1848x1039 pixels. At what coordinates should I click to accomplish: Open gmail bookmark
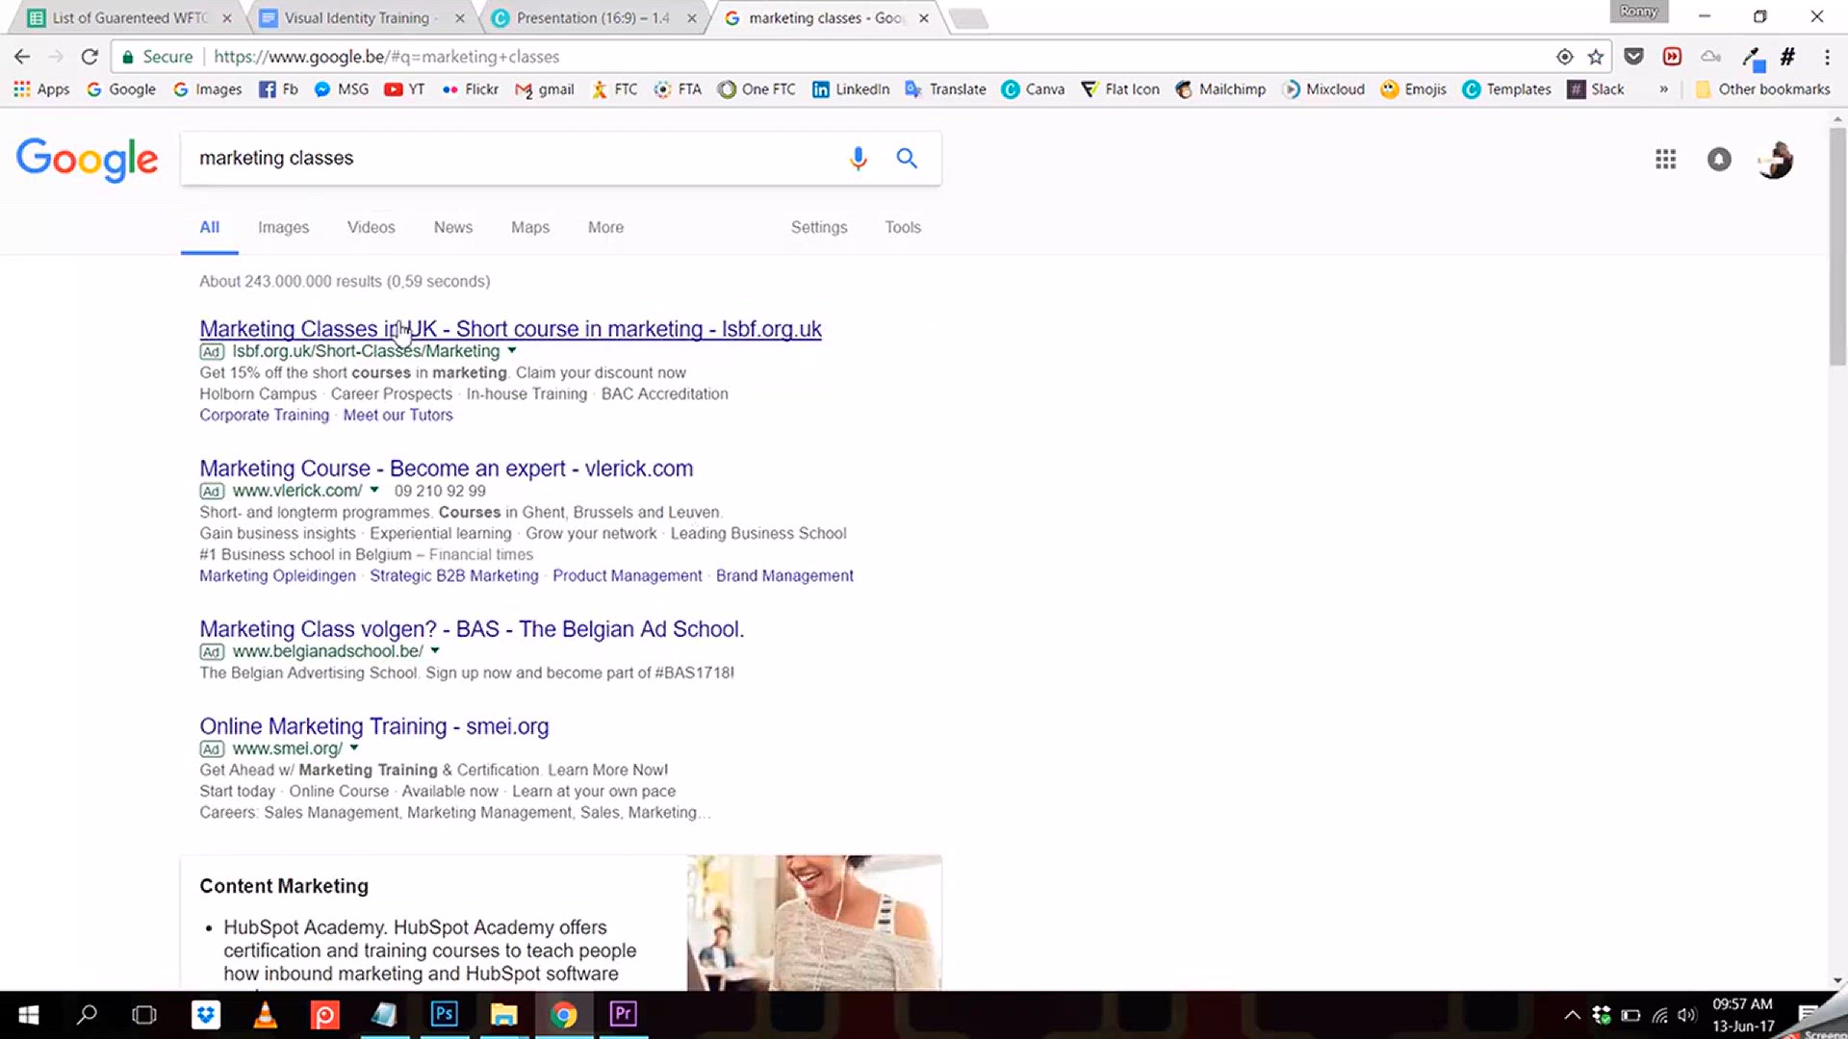pyautogui.click(x=545, y=89)
